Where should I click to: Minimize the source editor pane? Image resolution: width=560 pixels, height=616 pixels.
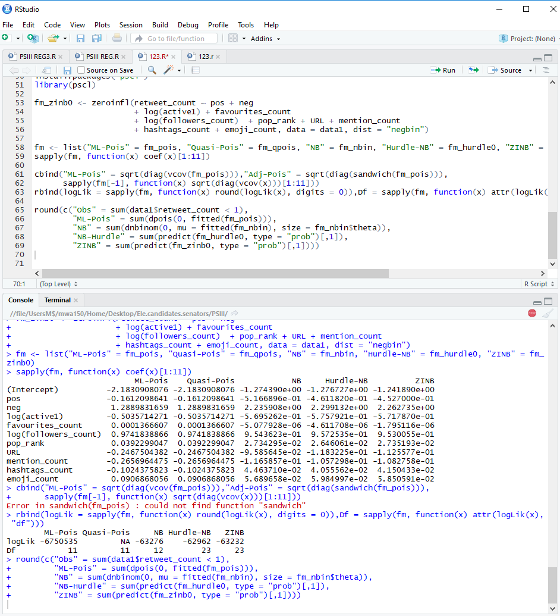tap(537, 59)
